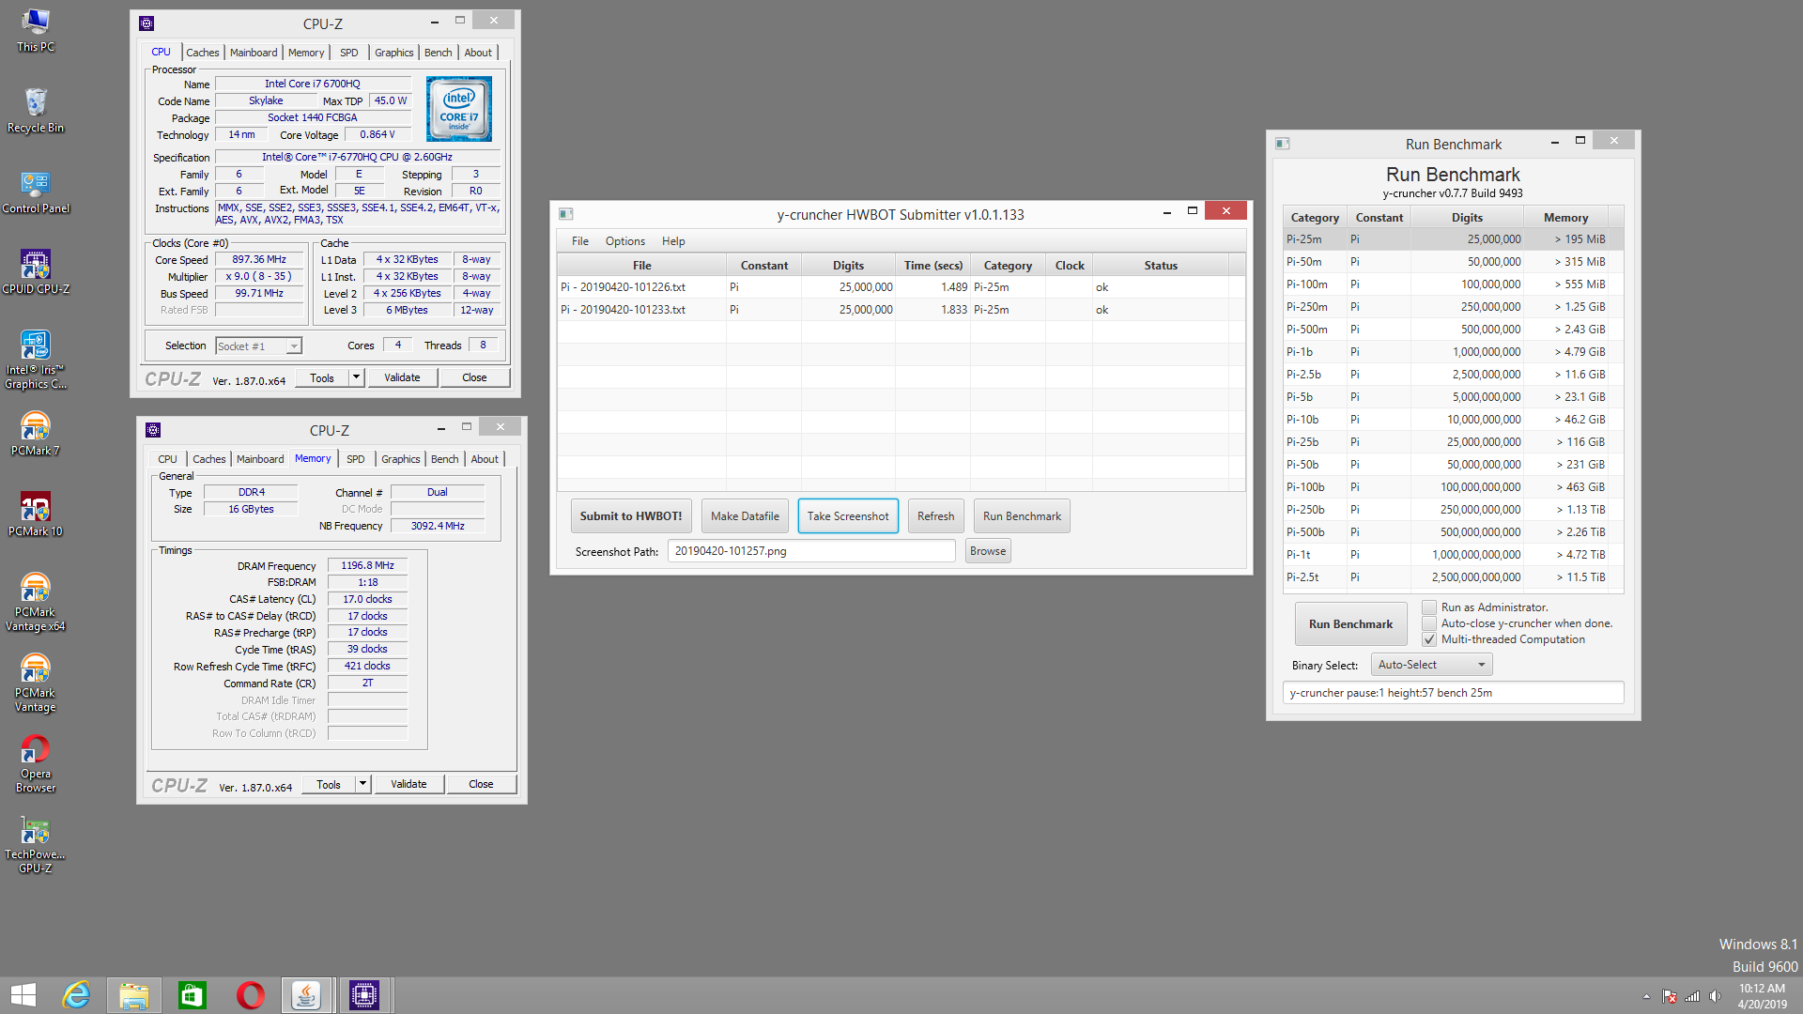Click the Refresh button
The height and width of the screenshot is (1014, 1803).
(x=935, y=516)
